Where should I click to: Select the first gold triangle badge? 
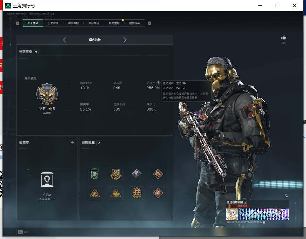[x=95, y=193]
